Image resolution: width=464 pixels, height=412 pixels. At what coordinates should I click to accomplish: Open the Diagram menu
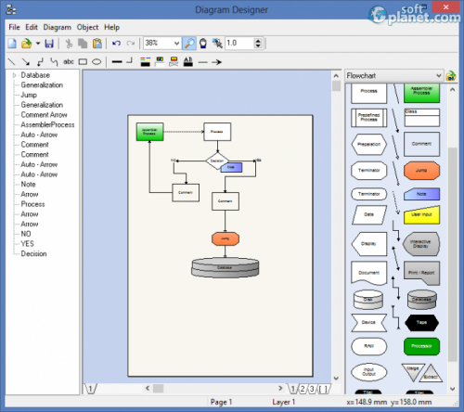[x=57, y=27]
